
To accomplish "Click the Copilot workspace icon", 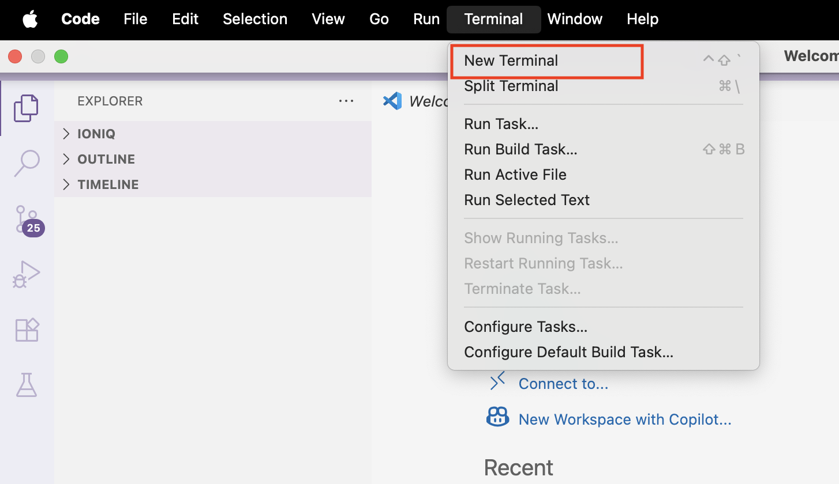I will pyautogui.click(x=497, y=417).
